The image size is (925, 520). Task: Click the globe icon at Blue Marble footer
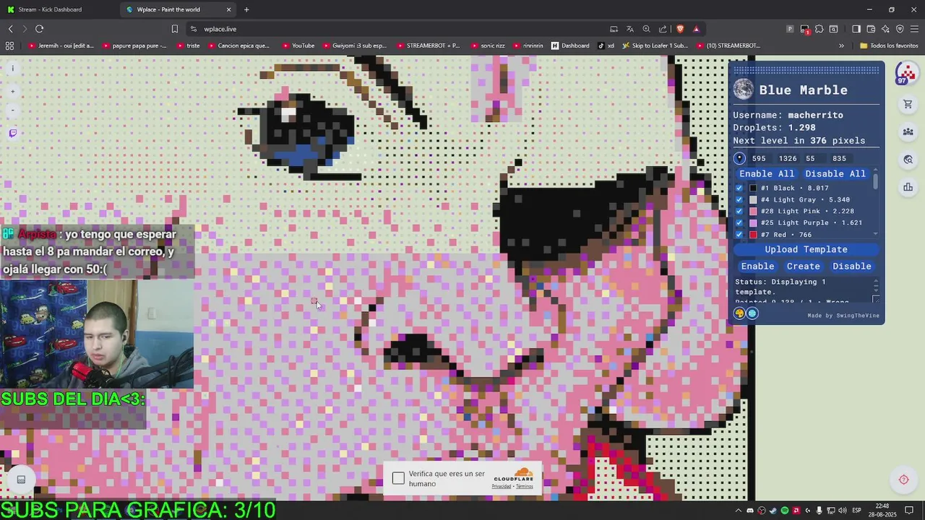click(x=752, y=313)
